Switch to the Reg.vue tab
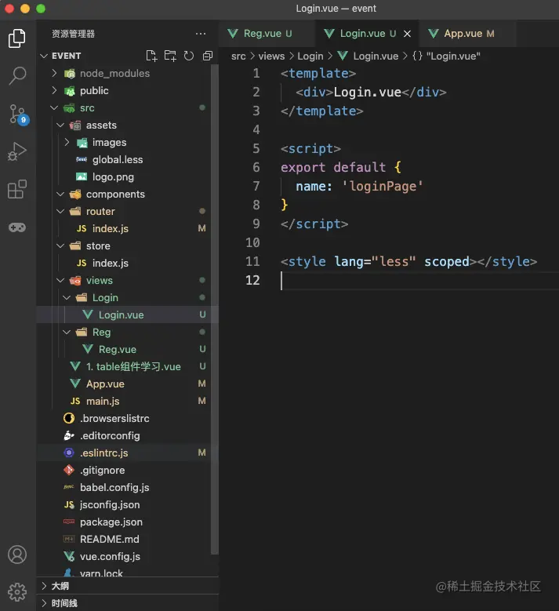 click(267, 34)
